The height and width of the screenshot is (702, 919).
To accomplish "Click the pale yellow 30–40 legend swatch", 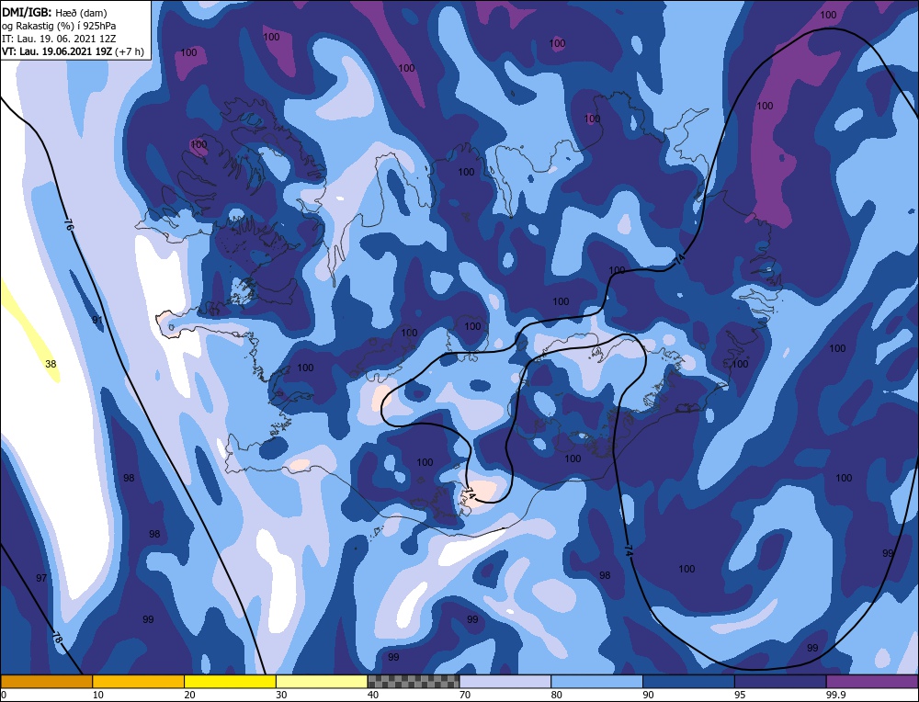I will click(322, 681).
